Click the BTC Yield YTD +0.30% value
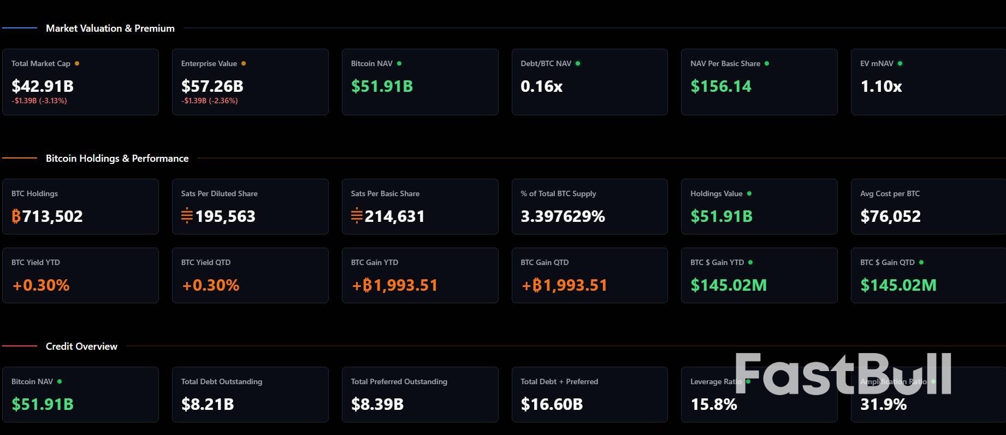 point(41,285)
